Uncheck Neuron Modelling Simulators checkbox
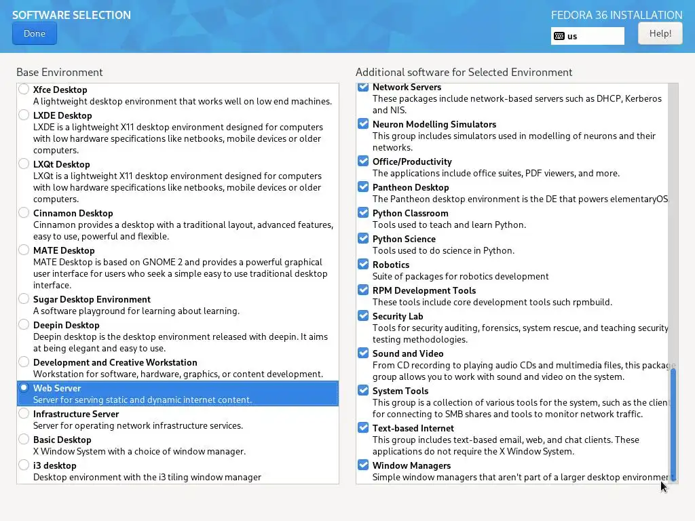695x521 pixels. (x=363, y=123)
